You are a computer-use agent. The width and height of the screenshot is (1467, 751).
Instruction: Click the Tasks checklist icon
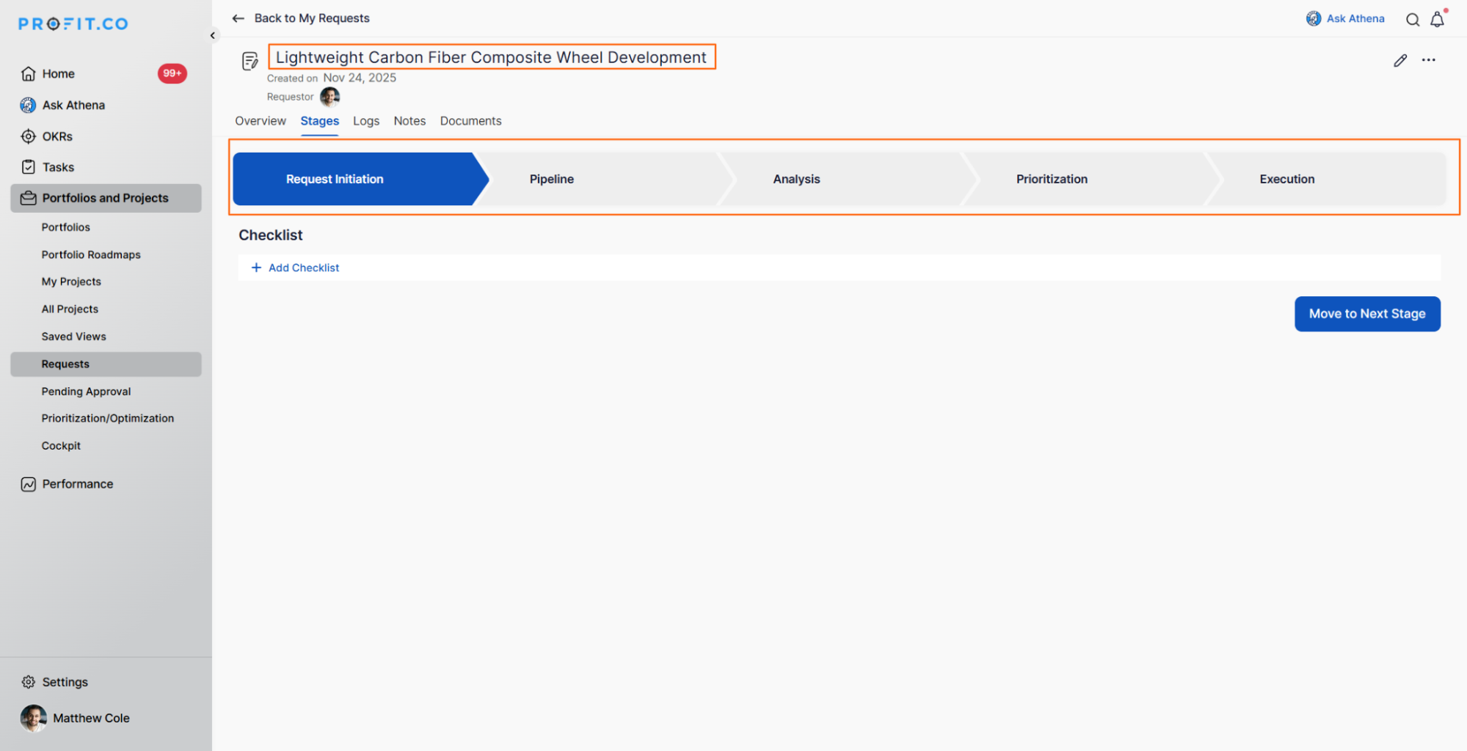click(29, 167)
